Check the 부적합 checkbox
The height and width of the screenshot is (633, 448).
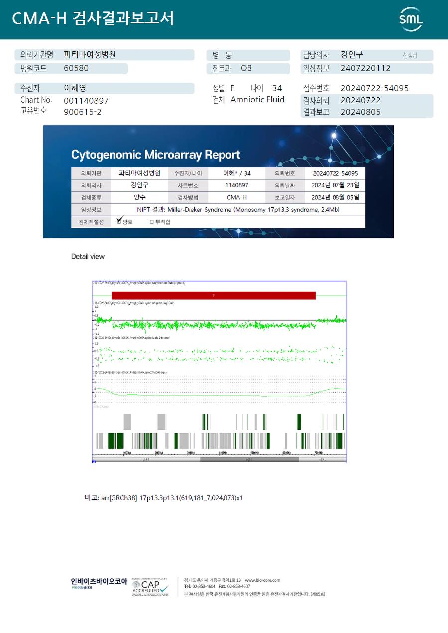point(152,222)
